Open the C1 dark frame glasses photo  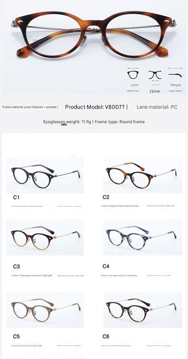click(x=45, y=175)
